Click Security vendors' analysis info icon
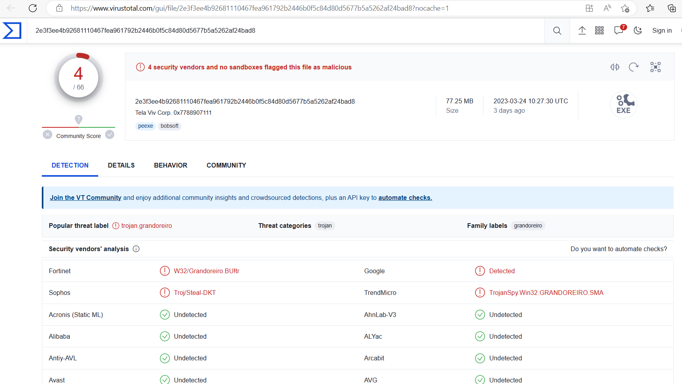682x384 pixels. click(136, 249)
